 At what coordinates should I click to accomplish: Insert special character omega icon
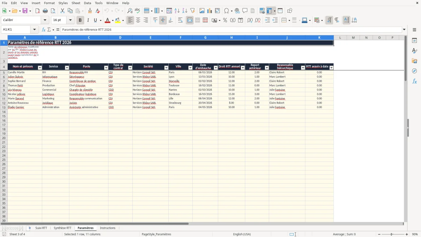click(x=226, y=11)
